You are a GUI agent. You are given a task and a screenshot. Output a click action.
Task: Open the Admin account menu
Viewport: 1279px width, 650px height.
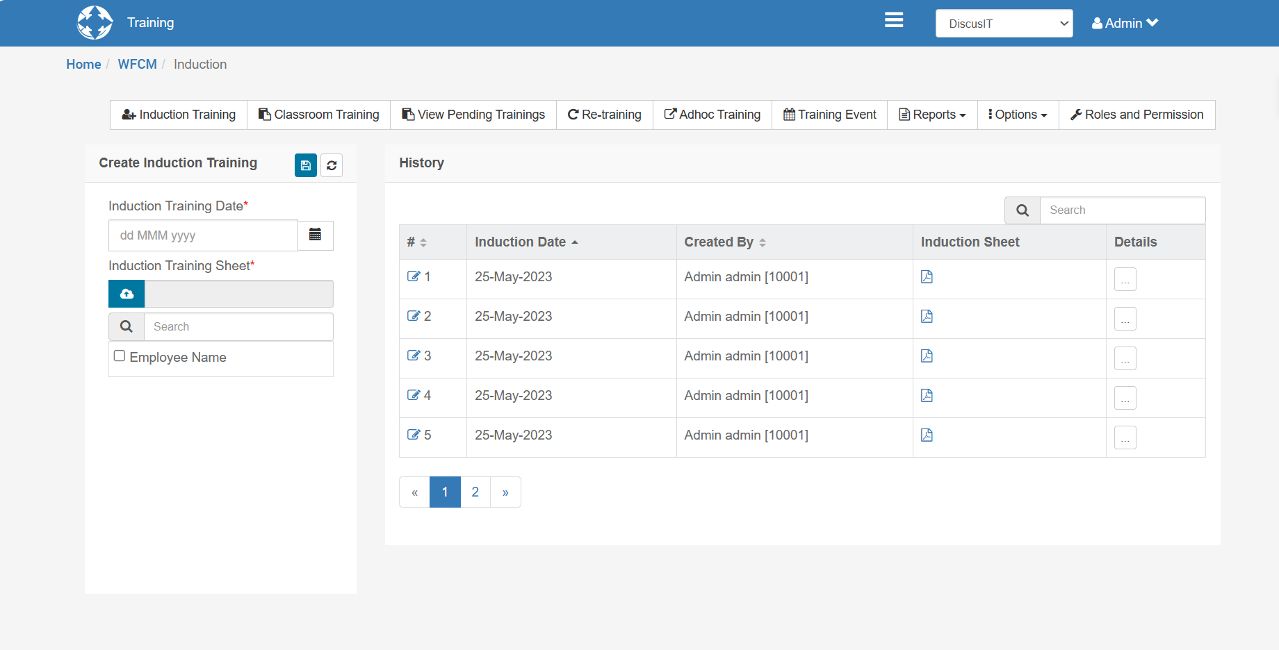coord(1125,23)
